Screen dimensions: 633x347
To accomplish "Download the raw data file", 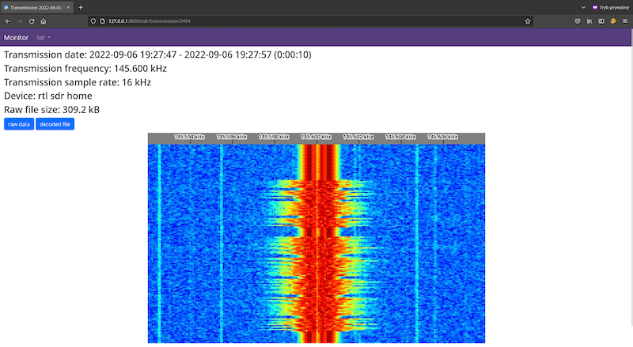I will pos(19,124).
